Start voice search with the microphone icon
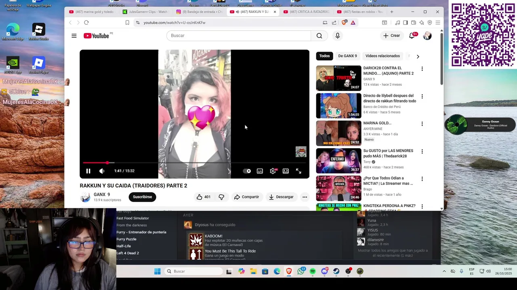Viewport: 517px width, 290px height. [x=338, y=36]
